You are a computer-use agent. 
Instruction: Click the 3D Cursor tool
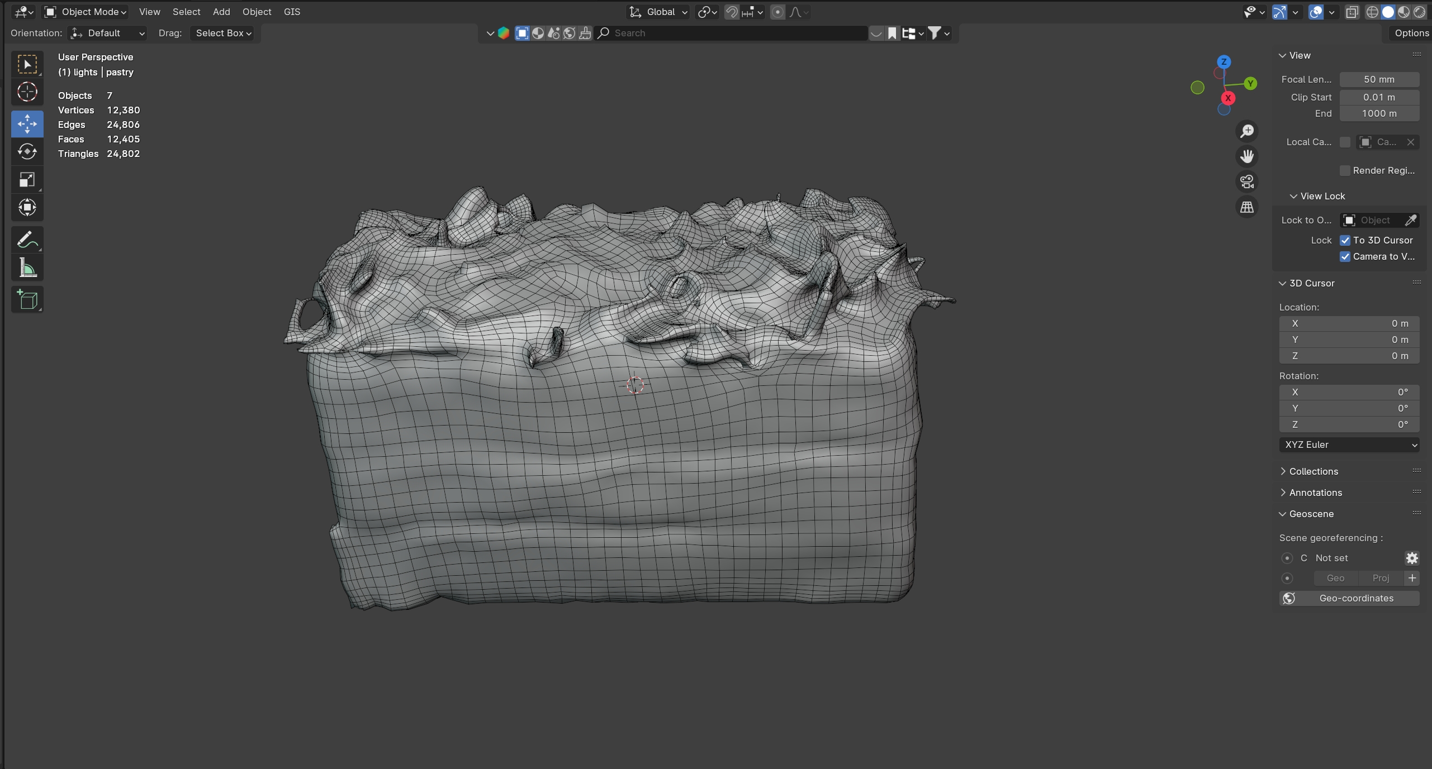click(x=27, y=92)
